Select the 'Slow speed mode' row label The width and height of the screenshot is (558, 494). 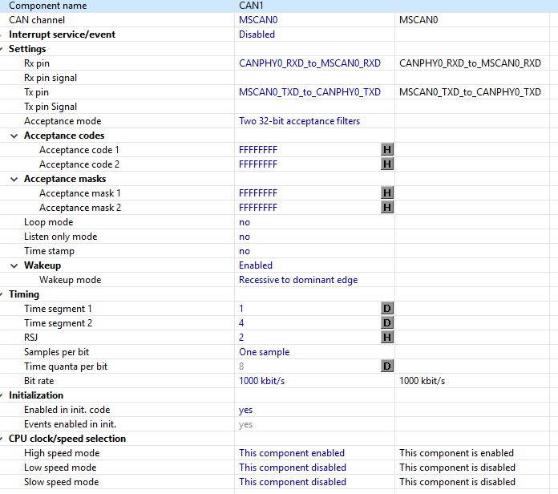[62, 482]
